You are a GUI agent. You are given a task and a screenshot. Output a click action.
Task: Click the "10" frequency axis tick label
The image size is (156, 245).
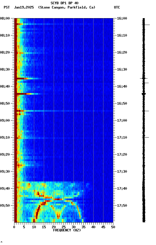pos(34,227)
